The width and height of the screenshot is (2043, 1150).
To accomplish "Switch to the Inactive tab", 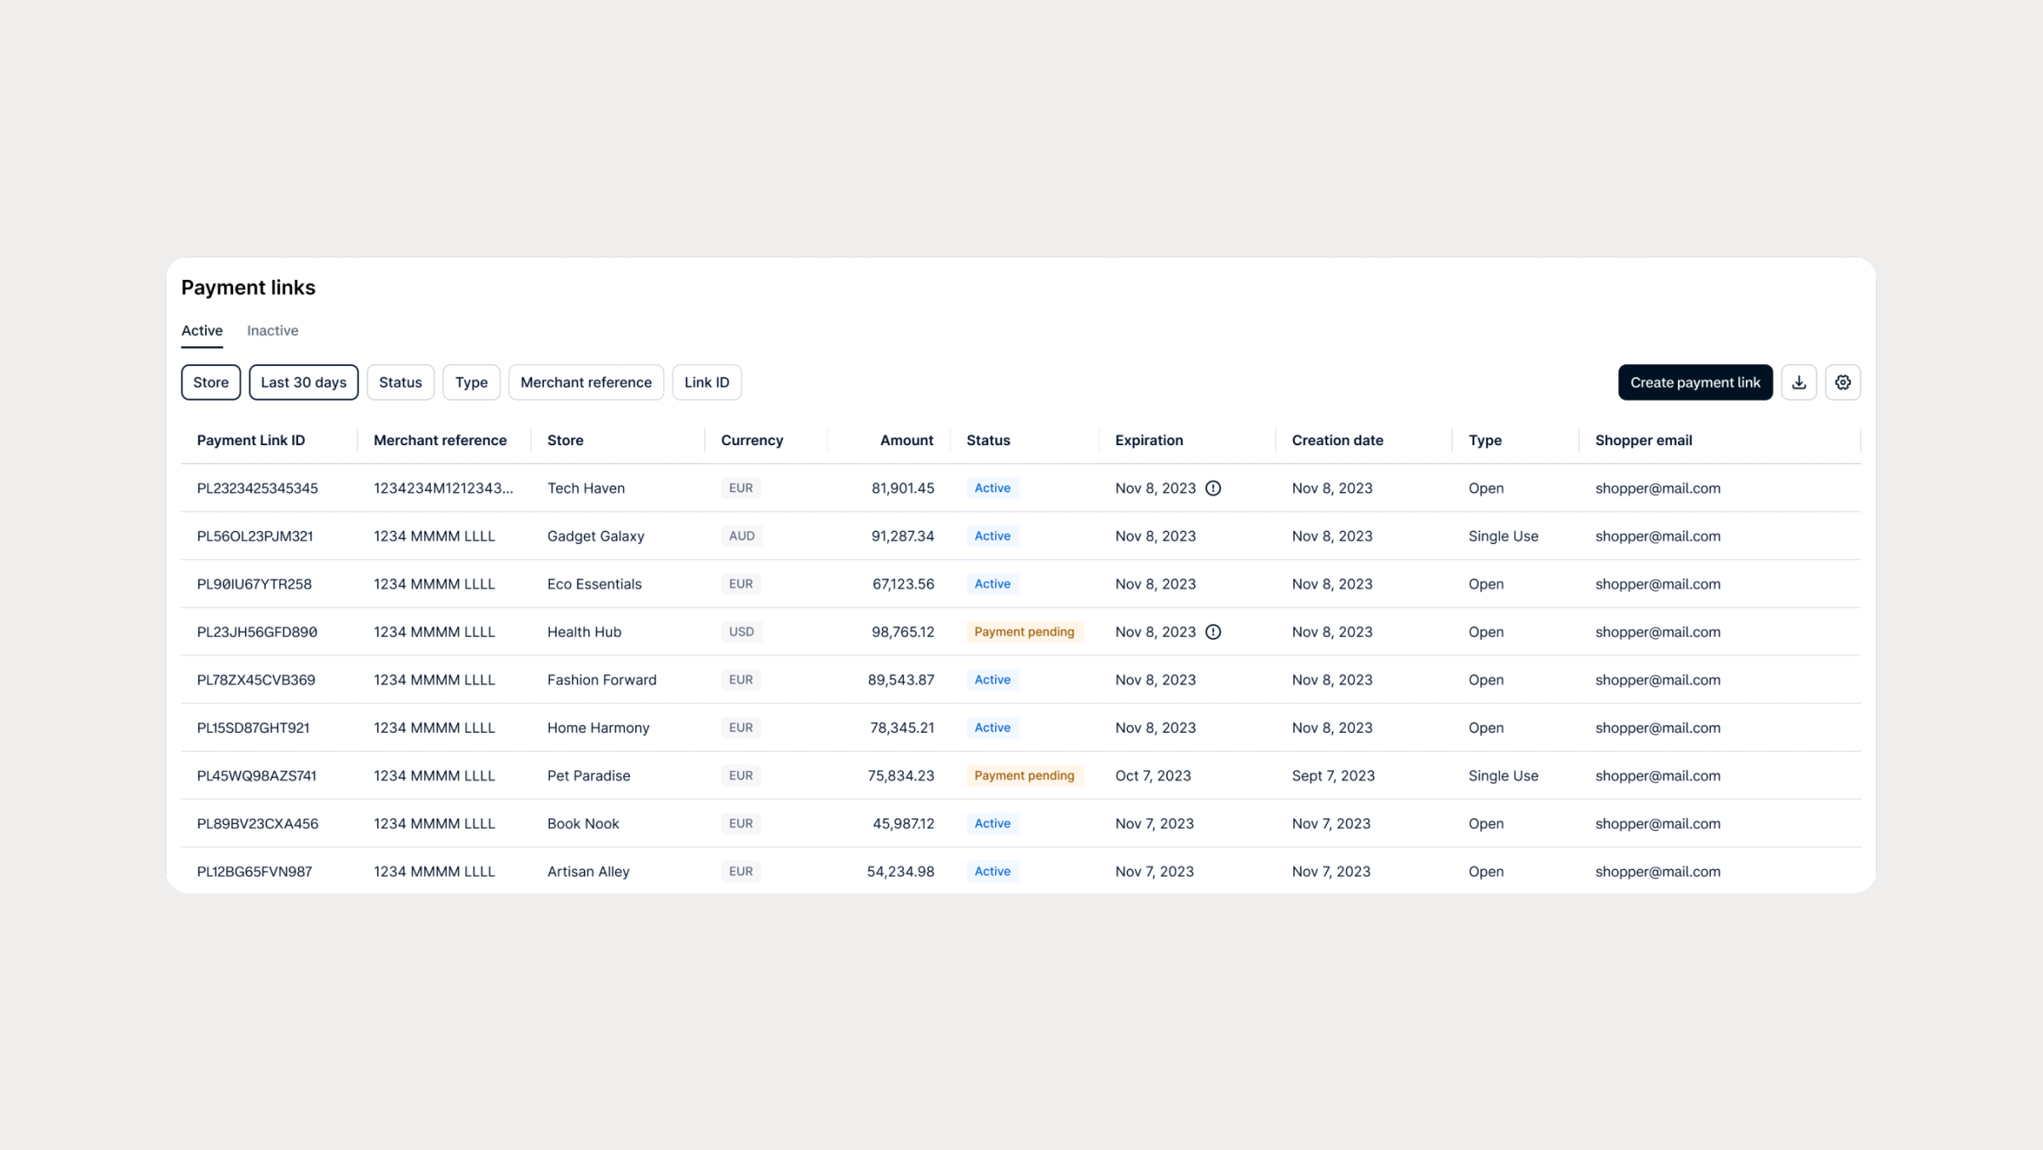I will (272, 330).
